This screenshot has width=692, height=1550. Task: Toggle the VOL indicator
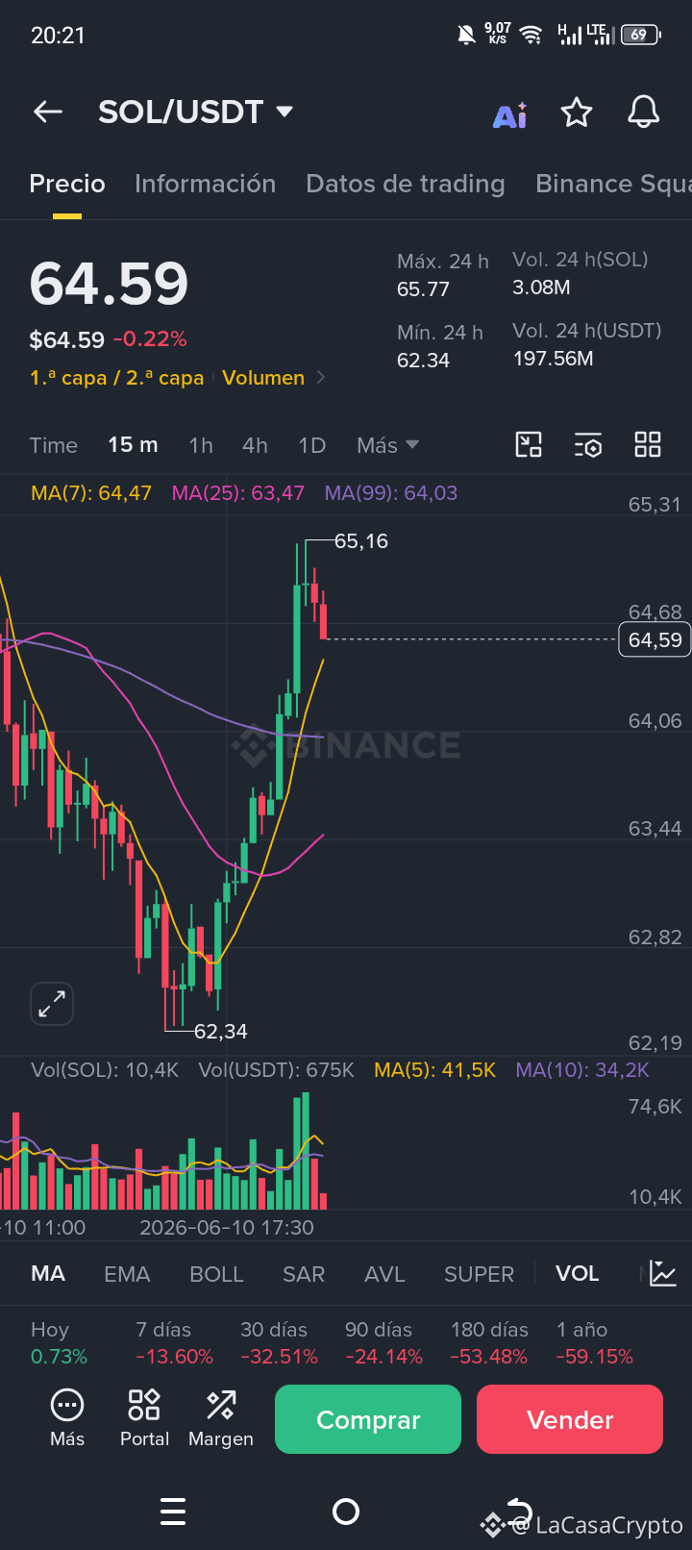pos(577,1274)
